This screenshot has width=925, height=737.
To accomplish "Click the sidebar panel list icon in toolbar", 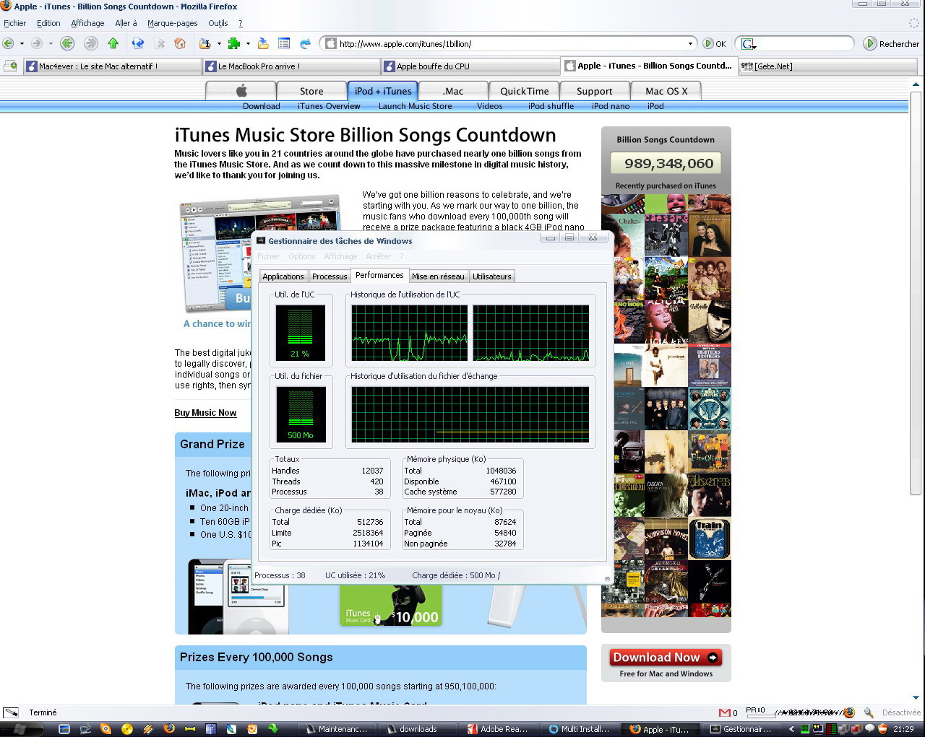I will [x=284, y=43].
